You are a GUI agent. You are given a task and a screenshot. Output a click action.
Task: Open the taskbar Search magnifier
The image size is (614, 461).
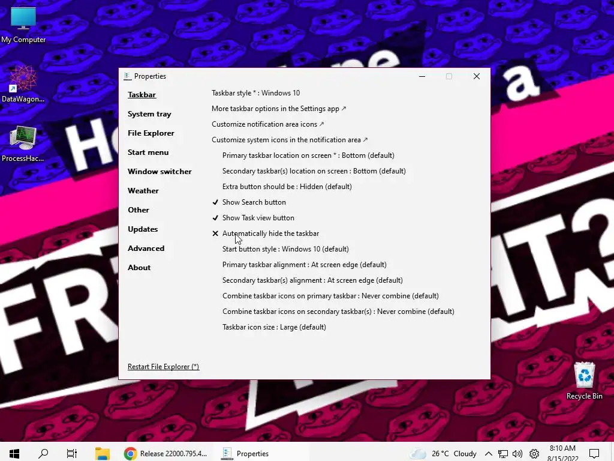43,454
